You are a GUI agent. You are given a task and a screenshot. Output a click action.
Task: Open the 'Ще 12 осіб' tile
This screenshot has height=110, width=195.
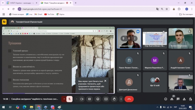click(x=155, y=82)
